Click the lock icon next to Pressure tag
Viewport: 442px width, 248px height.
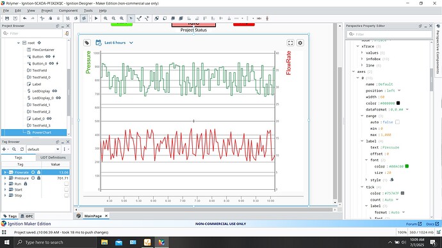pos(39,178)
